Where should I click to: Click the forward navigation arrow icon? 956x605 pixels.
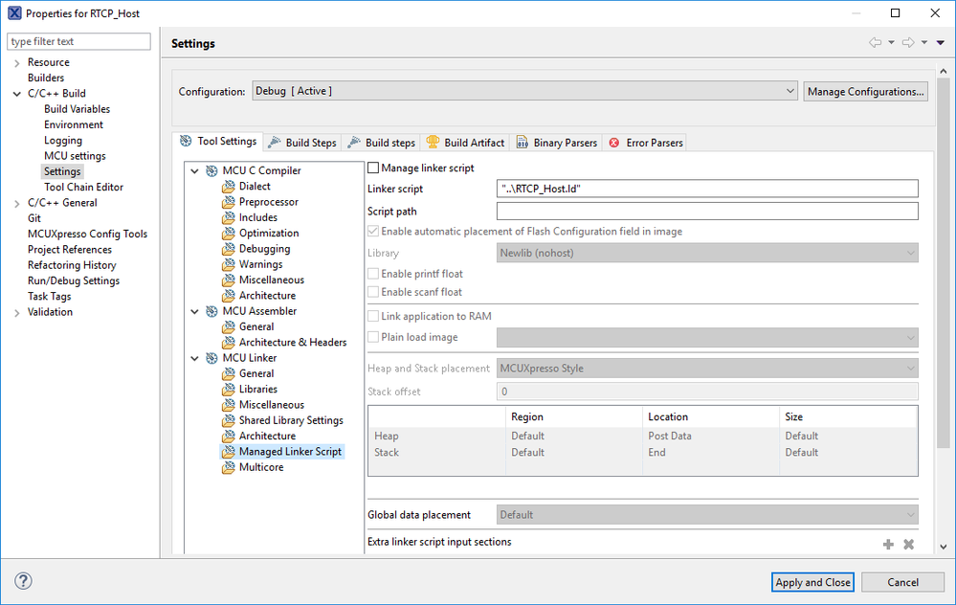coord(908,43)
